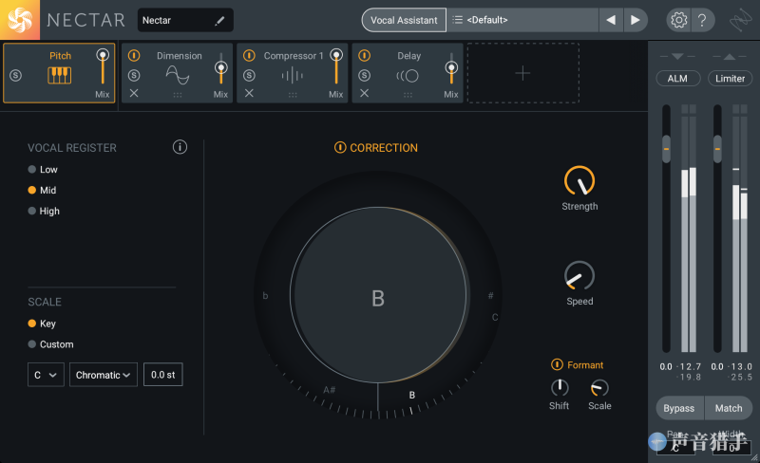The image size is (760, 463).
Task: Click the iZotope Nectar logo icon
Action: 20,20
